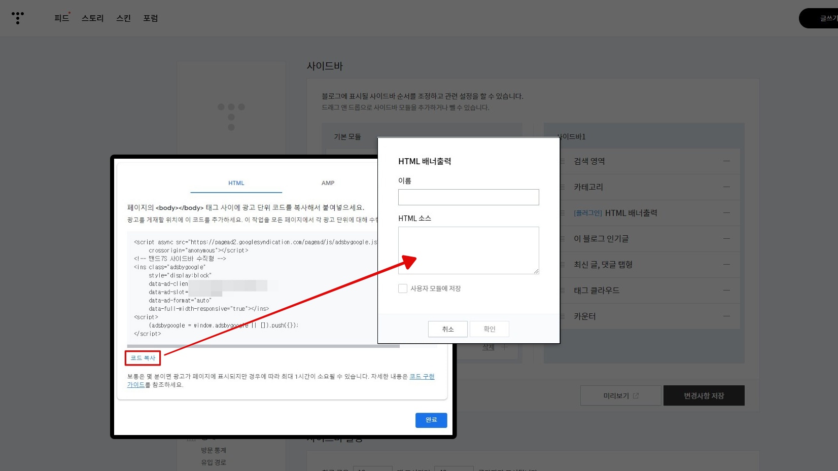
Task: Click the 확인 button in the HTML 배너출력 dialog
Action: pos(490,329)
